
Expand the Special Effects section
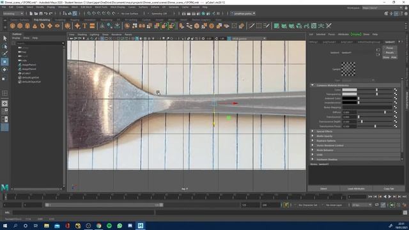(313, 131)
